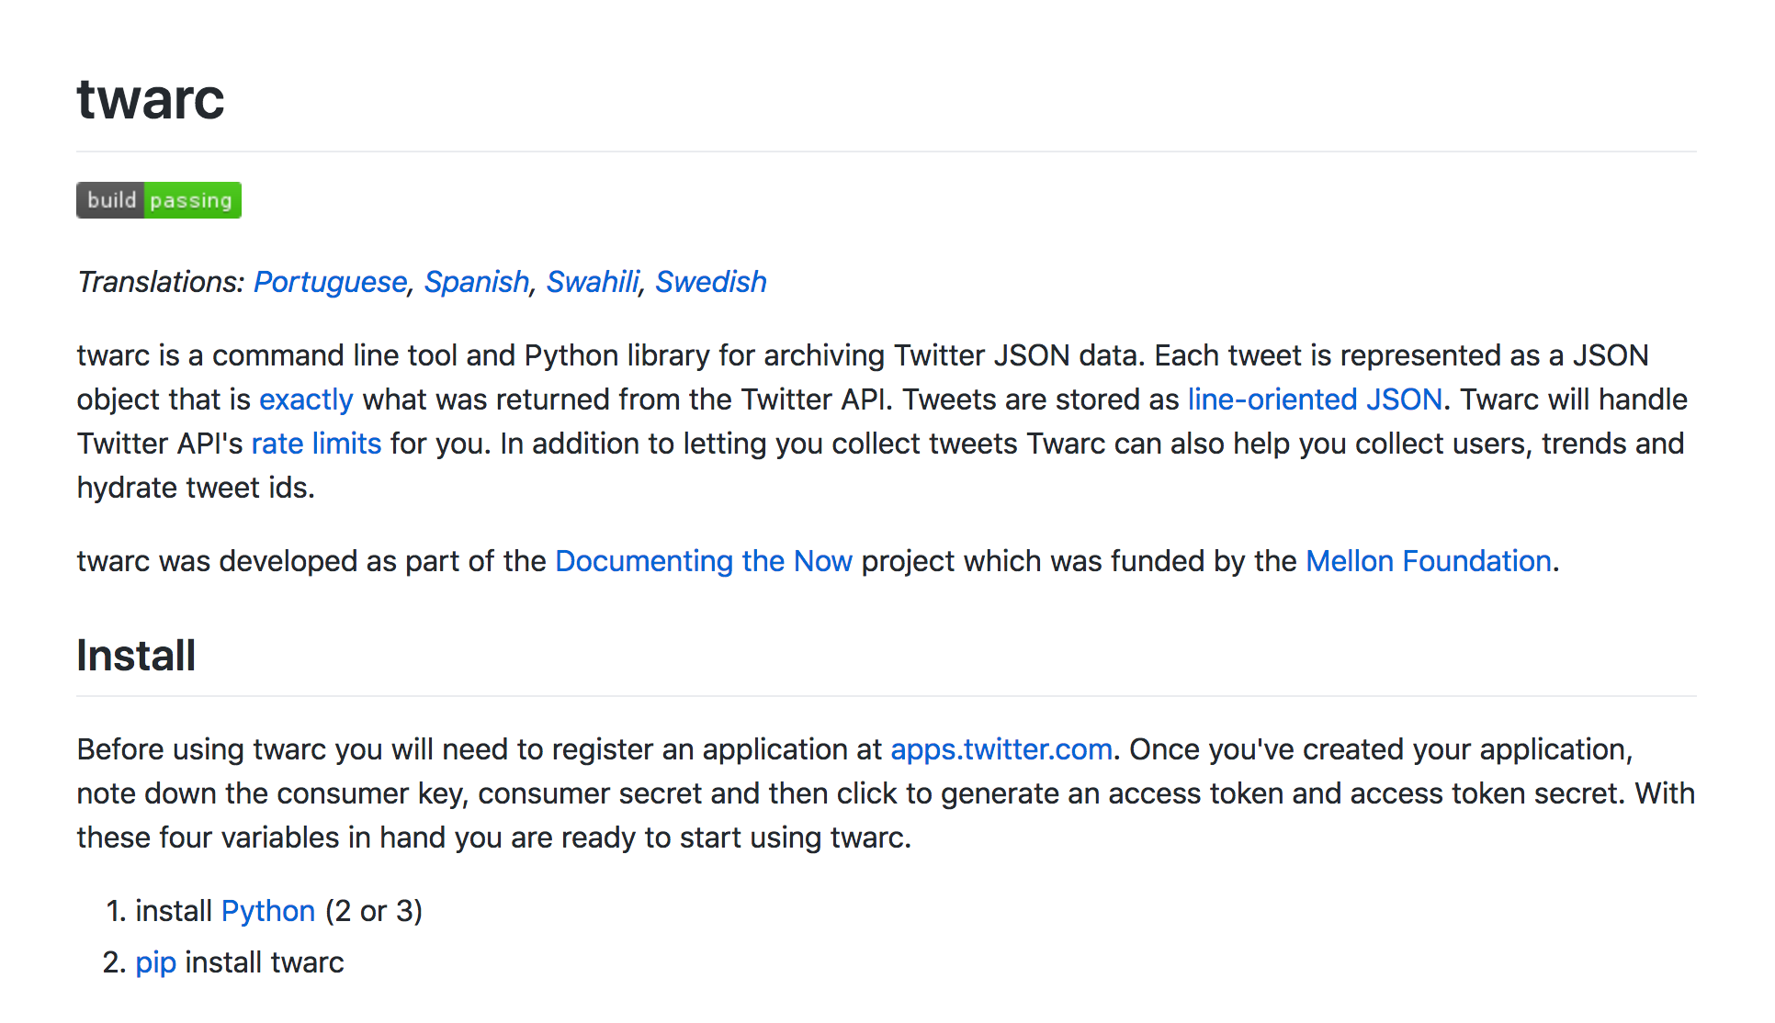The width and height of the screenshot is (1775, 1023).
Task: Click the 'hydrate tweet ids' text
Action: [195, 488]
